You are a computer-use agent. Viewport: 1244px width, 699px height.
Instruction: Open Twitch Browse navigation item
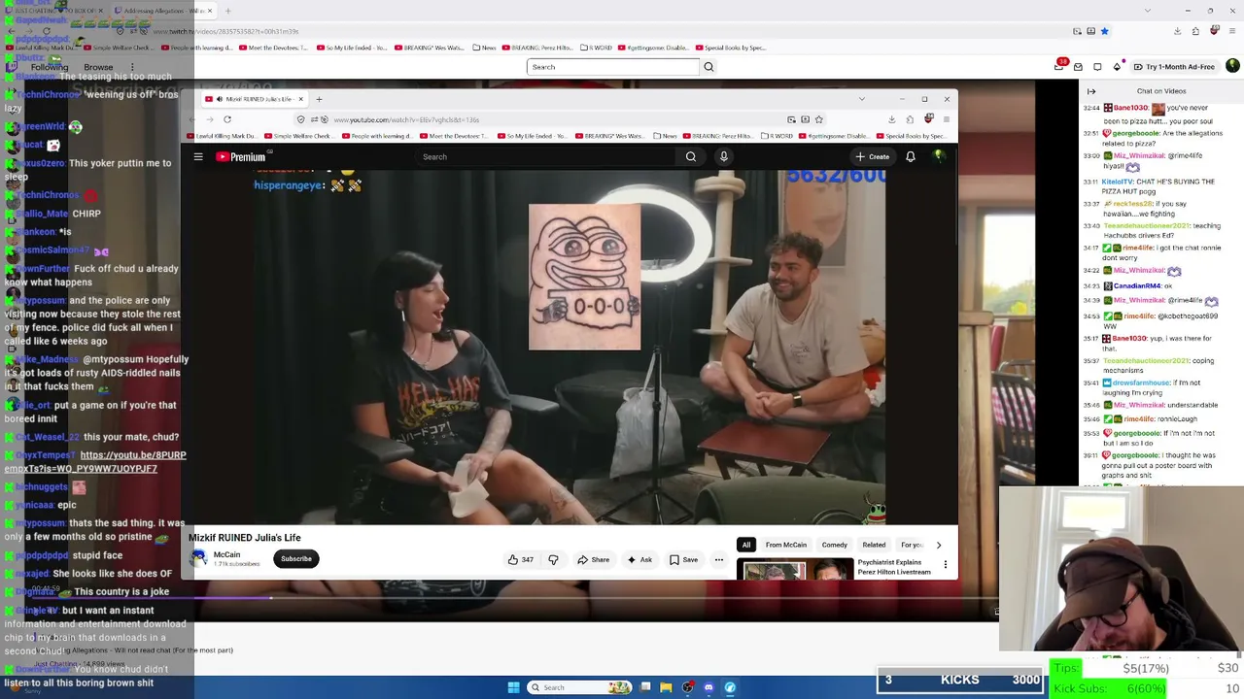(x=98, y=67)
